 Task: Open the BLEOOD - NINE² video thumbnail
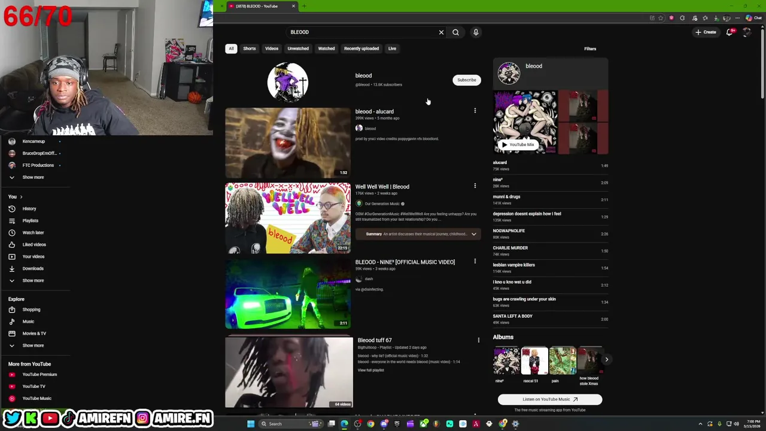pos(288,293)
